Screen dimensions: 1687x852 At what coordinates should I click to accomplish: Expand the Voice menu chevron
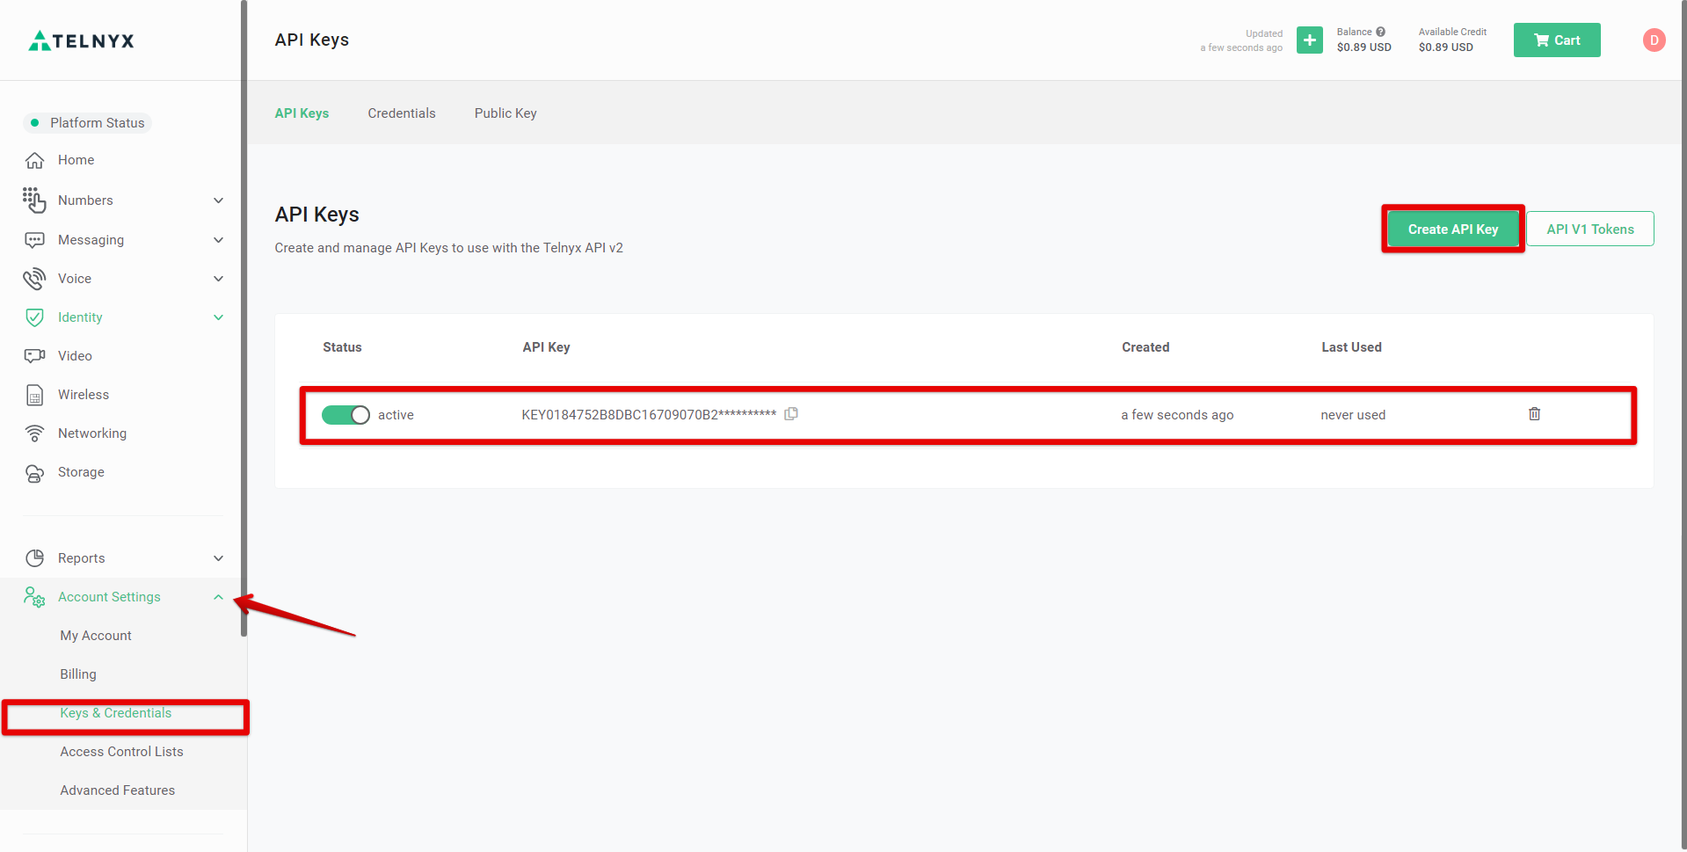tap(218, 279)
